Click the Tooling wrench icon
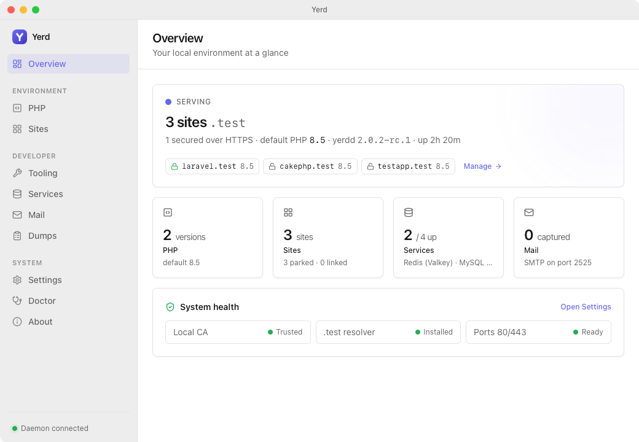Image resolution: width=639 pixels, height=442 pixels. point(17,173)
